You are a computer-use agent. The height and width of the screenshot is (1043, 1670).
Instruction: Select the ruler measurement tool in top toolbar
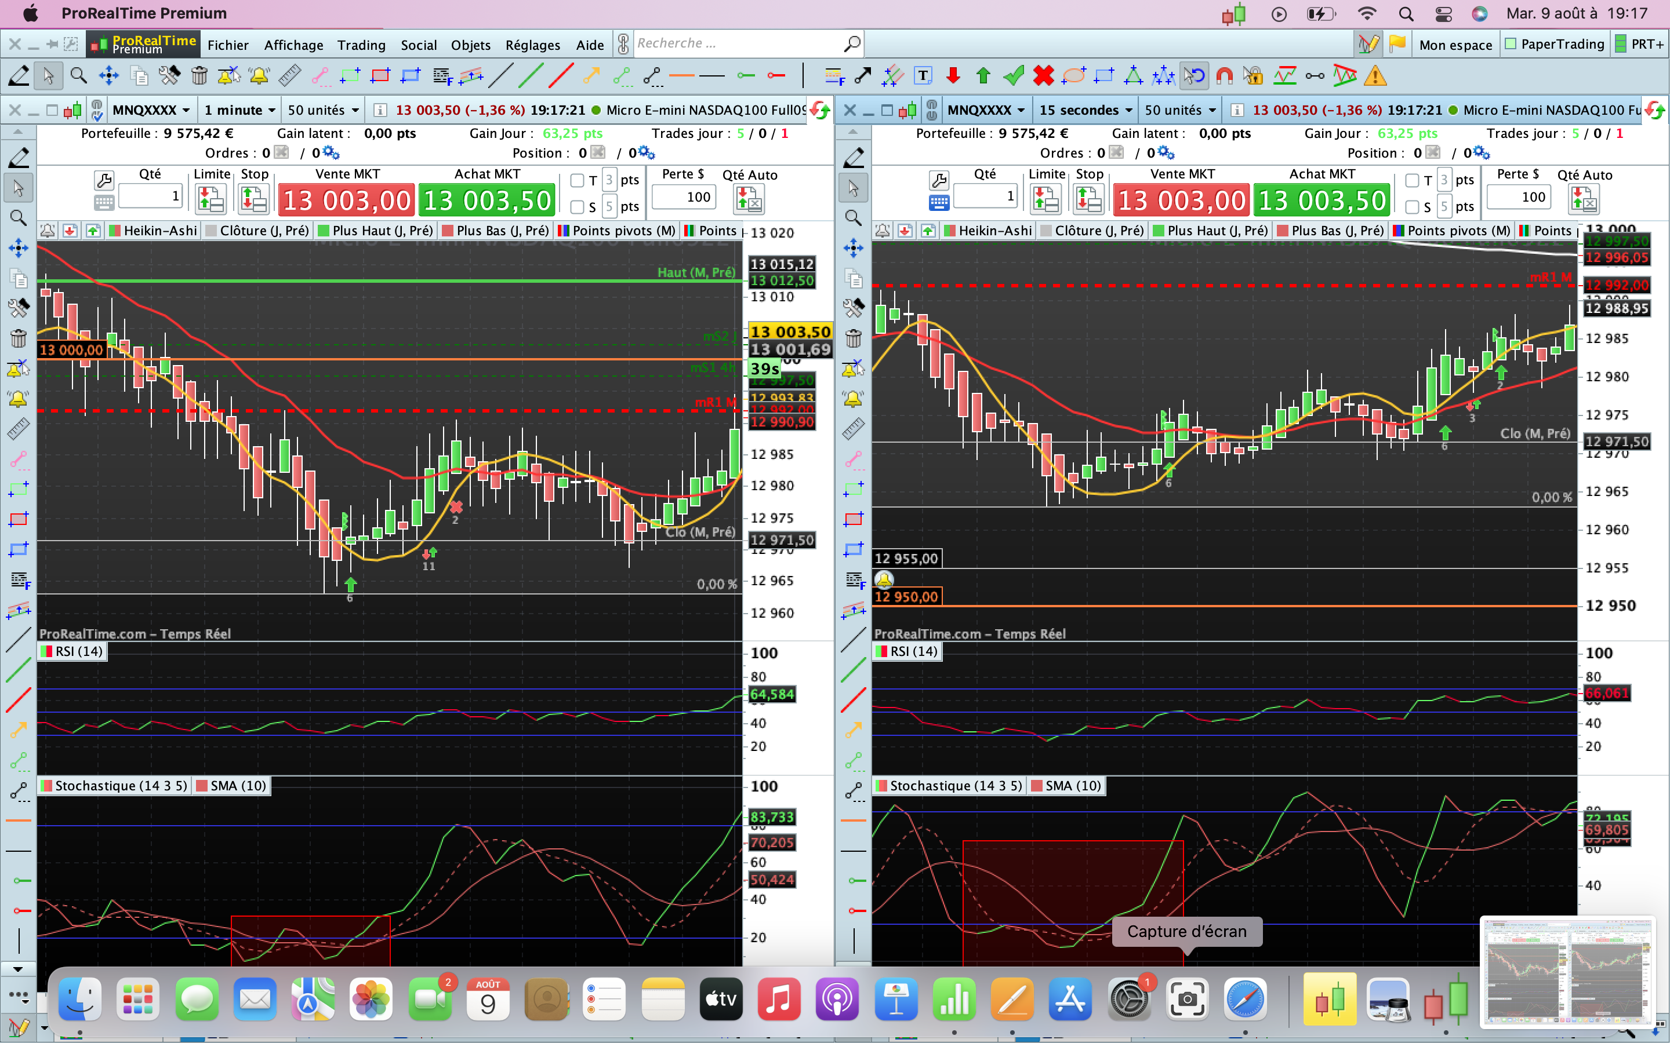pos(289,76)
